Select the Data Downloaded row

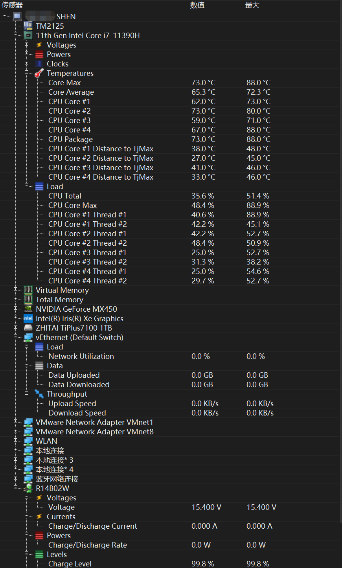pyautogui.click(x=170, y=384)
